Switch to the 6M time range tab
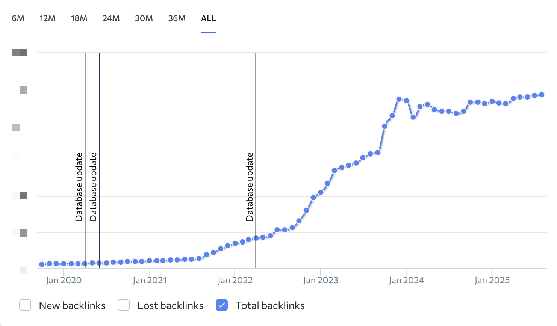The image size is (557, 326). tap(18, 18)
